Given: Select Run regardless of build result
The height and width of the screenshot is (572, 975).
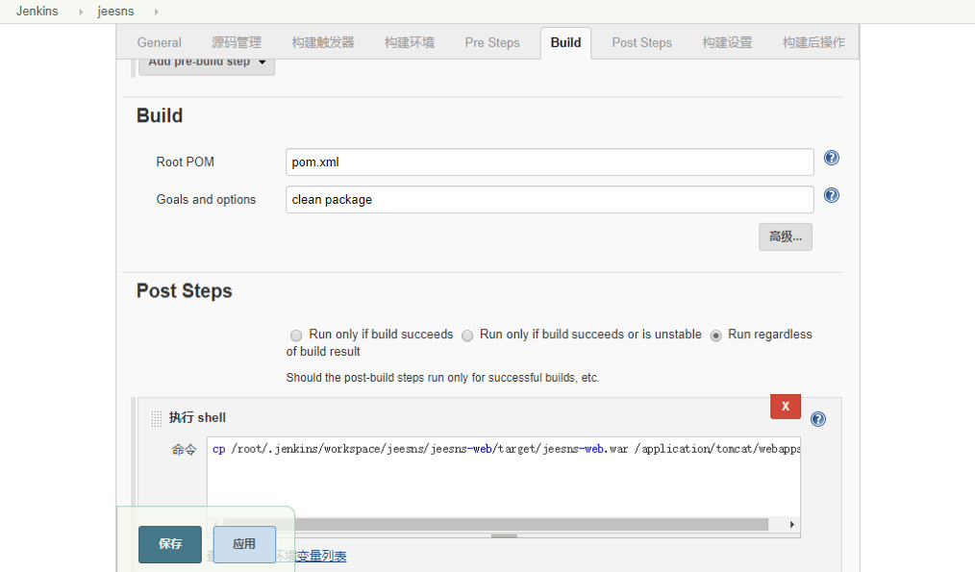Looking at the screenshot, I should click(715, 336).
